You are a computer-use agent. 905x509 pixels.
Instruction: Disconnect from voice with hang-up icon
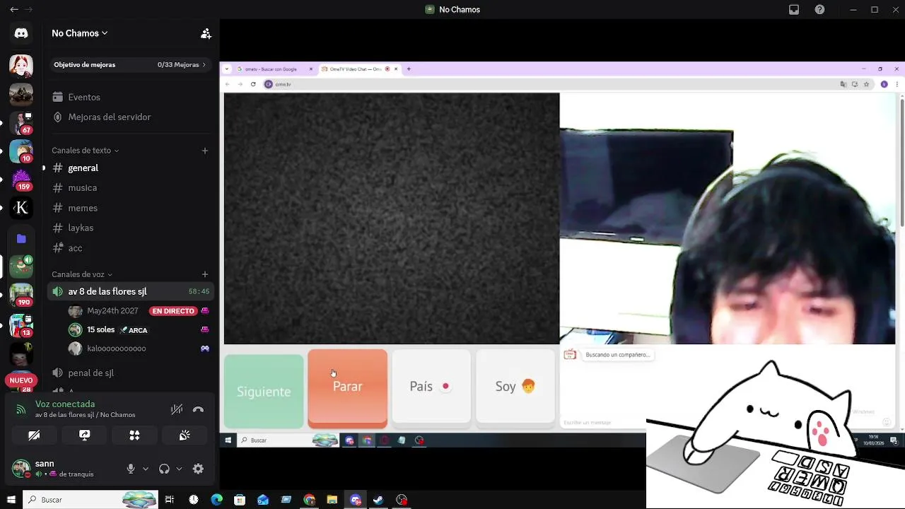(198, 409)
